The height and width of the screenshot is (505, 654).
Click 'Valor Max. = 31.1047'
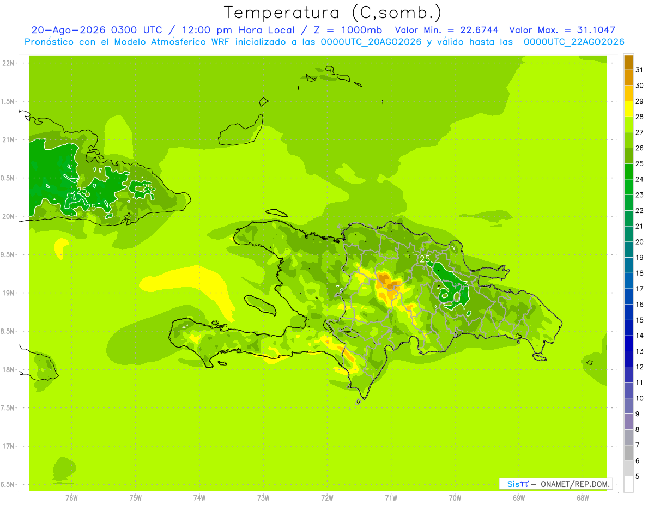pyautogui.click(x=562, y=30)
